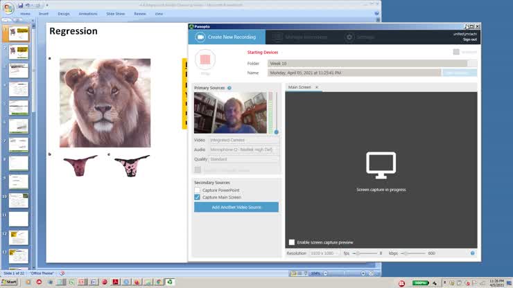The height and width of the screenshot is (288, 513).
Task: Click the Normal view icon in status bar
Action: pyautogui.click(x=293, y=273)
